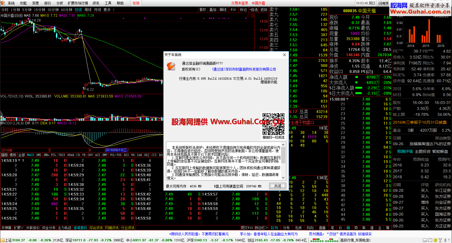Select the 队列 panel tab

[274, 228]
